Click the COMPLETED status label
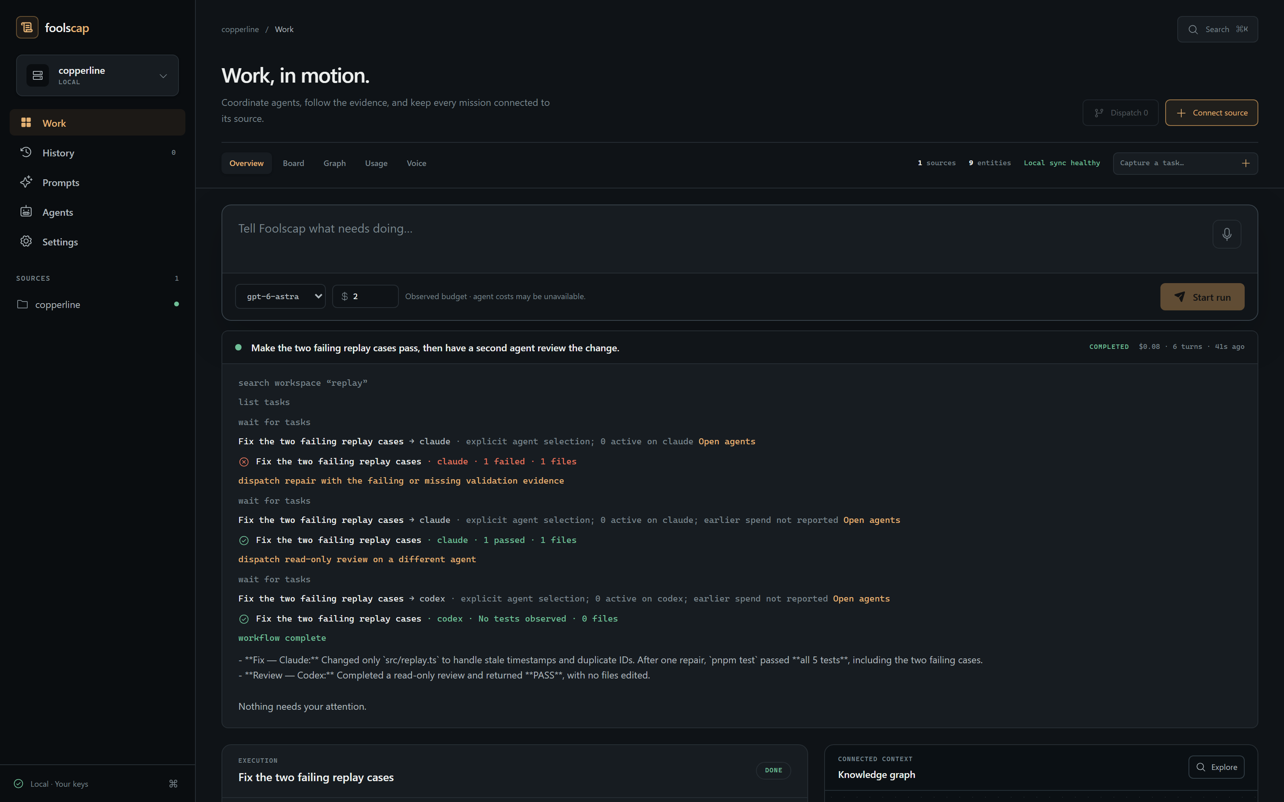 pyautogui.click(x=1109, y=347)
